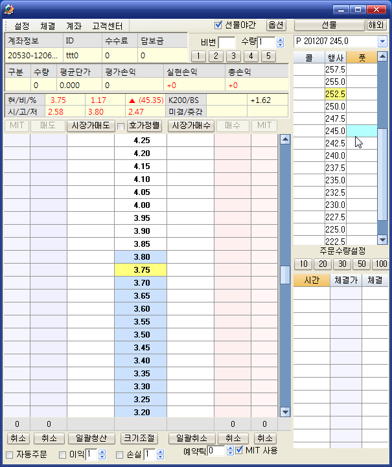Adjust the 예약틱 spinner arrows
Screen dimensions: 392x467
(230, 450)
